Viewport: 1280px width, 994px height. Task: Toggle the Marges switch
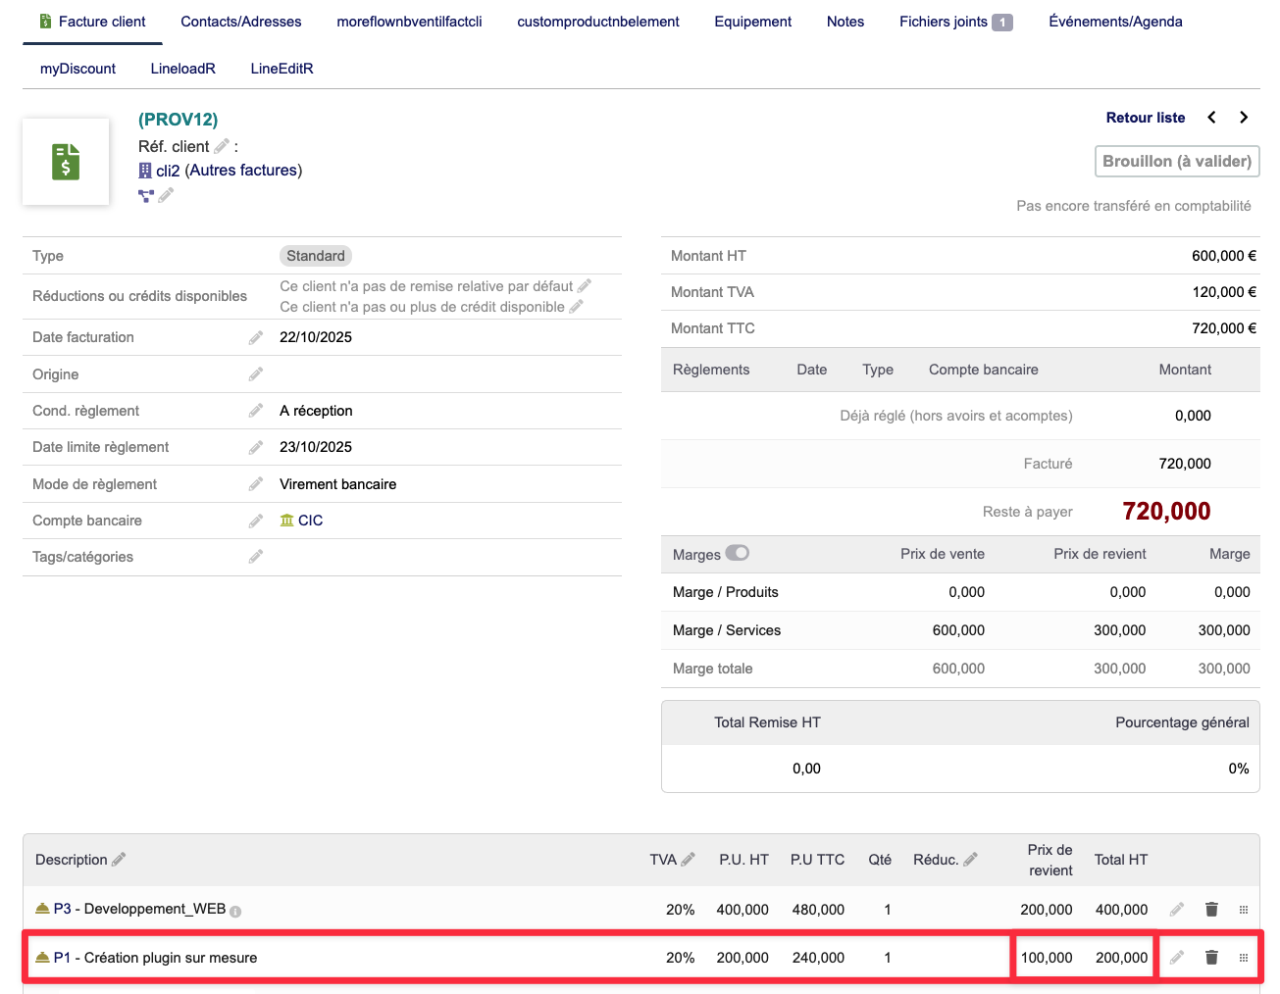point(738,554)
